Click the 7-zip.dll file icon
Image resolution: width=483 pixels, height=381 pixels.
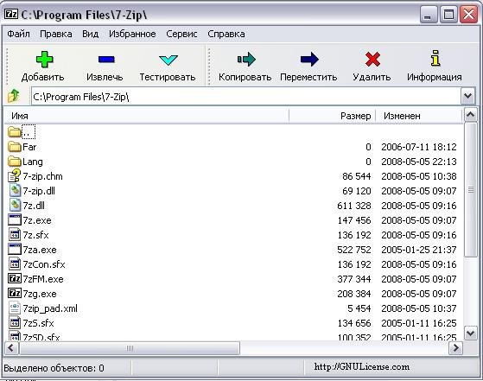coord(15,190)
